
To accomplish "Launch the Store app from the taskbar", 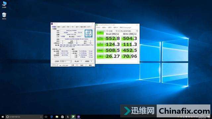I will tap(62, 117).
